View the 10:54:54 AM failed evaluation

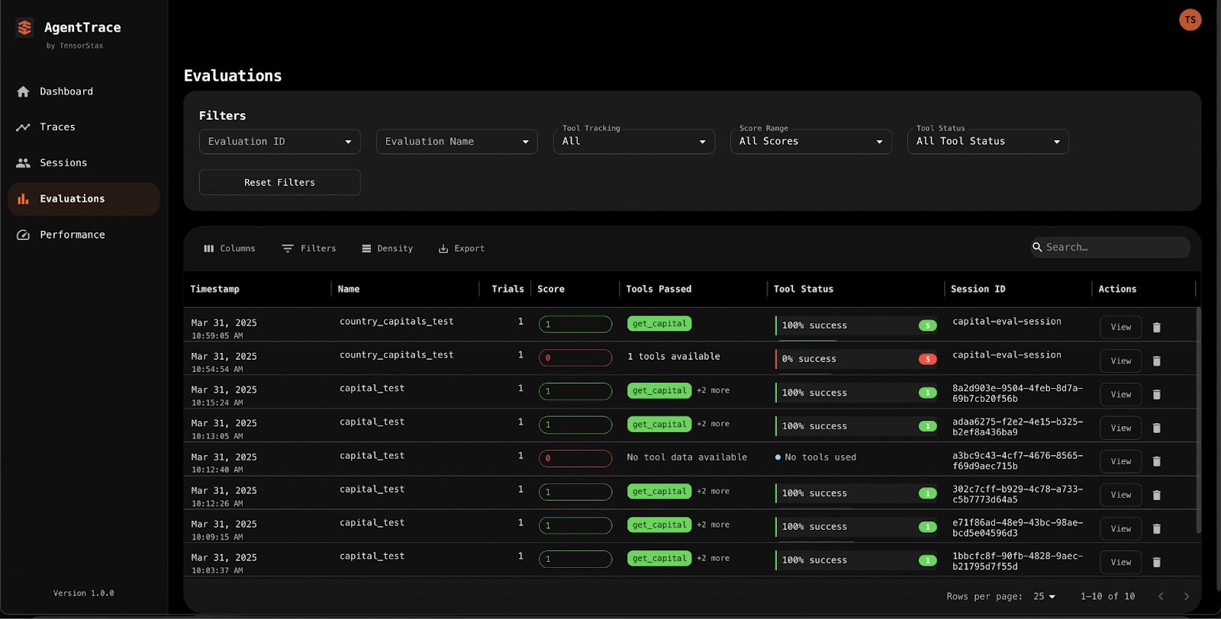pos(1121,361)
